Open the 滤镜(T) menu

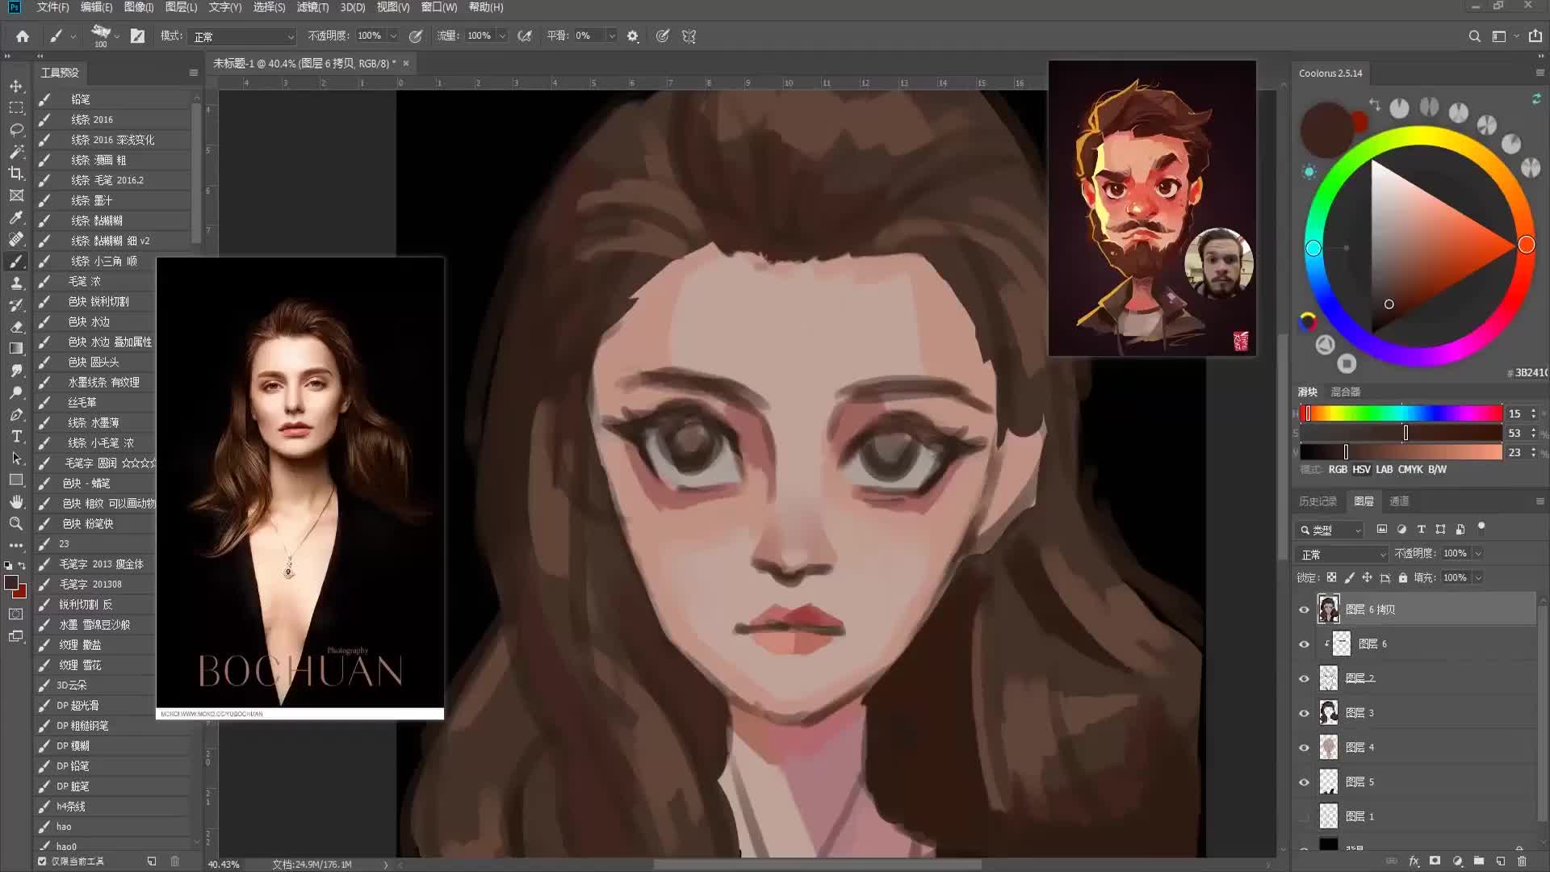tap(312, 7)
